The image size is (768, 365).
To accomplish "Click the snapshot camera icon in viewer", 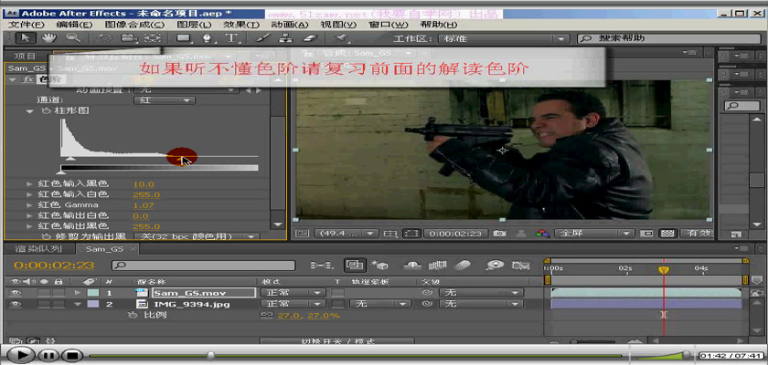I will (x=499, y=234).
